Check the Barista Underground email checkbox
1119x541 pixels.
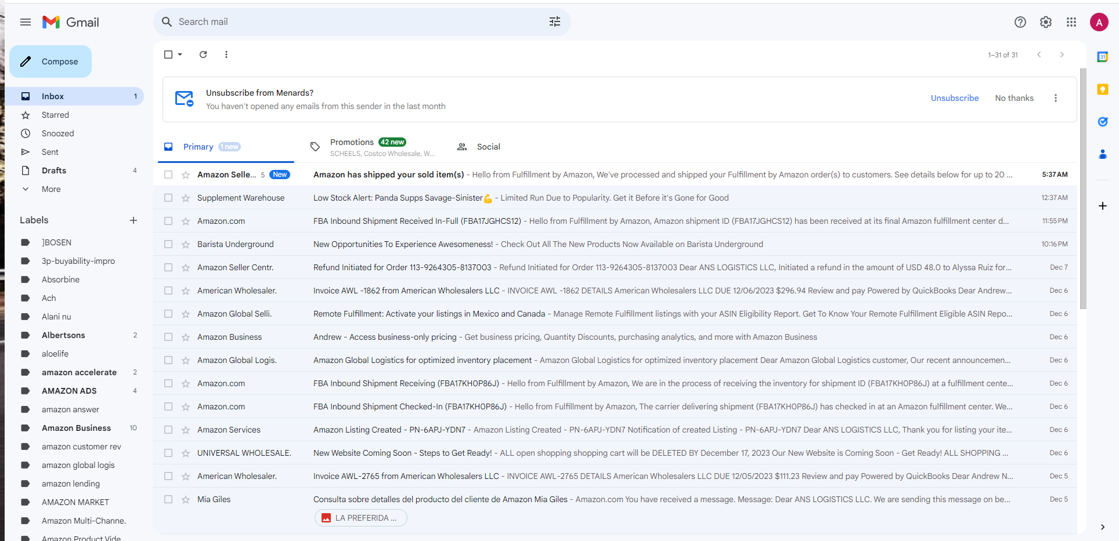click(x=168, y=244)
